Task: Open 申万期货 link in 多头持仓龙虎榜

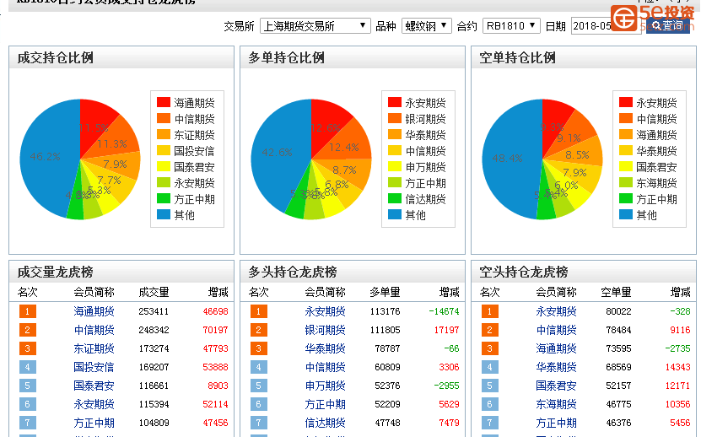Action: (325, 386)
